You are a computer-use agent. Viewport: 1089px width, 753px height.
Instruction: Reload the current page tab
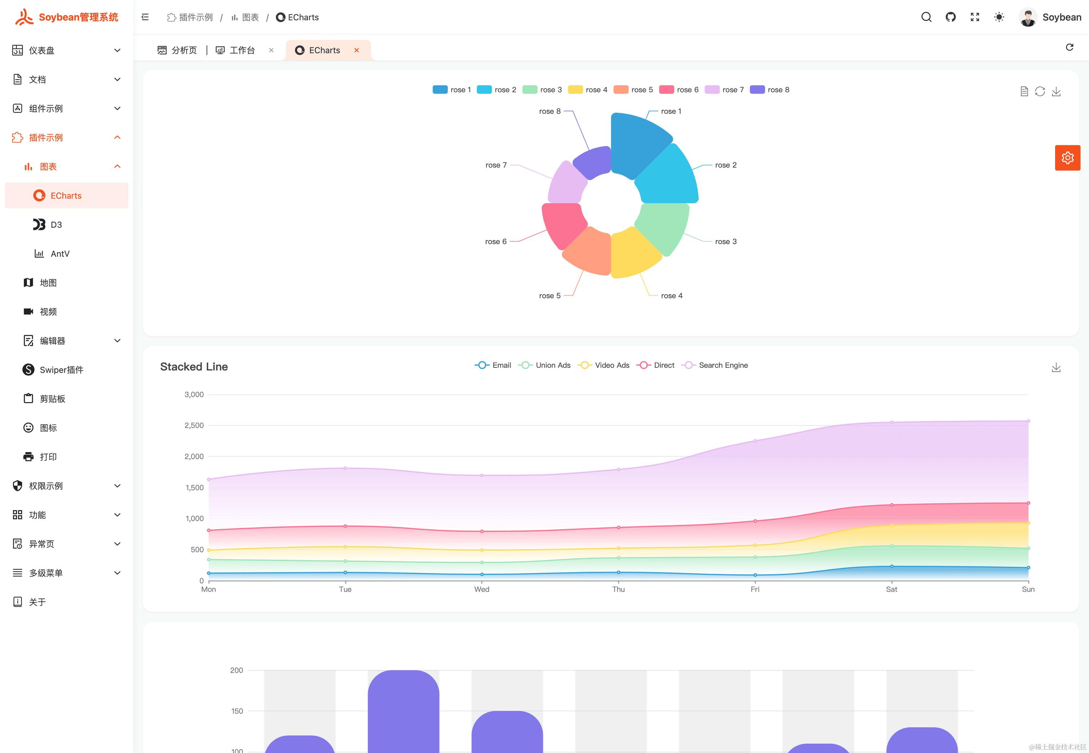coord(1069,47)
